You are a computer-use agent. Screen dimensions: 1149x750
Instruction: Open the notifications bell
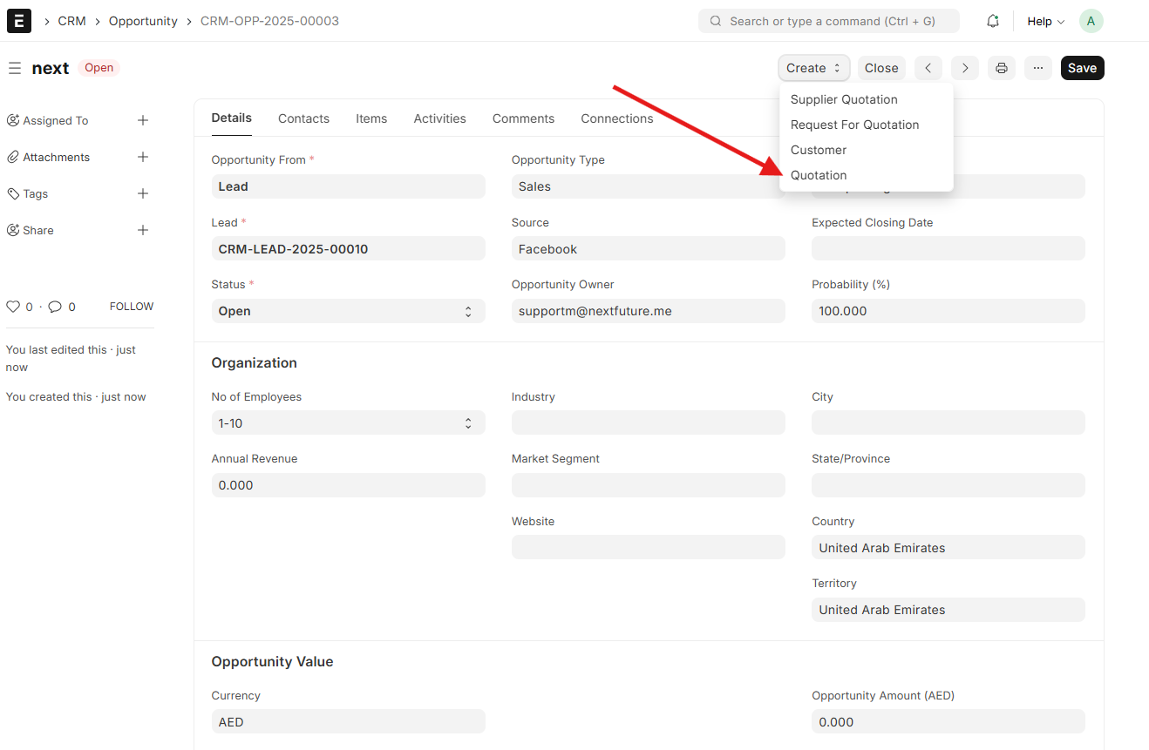pos(992,21)
